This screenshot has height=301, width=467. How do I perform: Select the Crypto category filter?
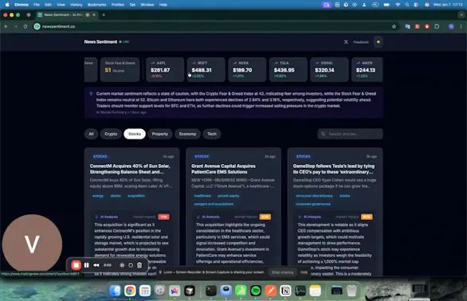111,134
